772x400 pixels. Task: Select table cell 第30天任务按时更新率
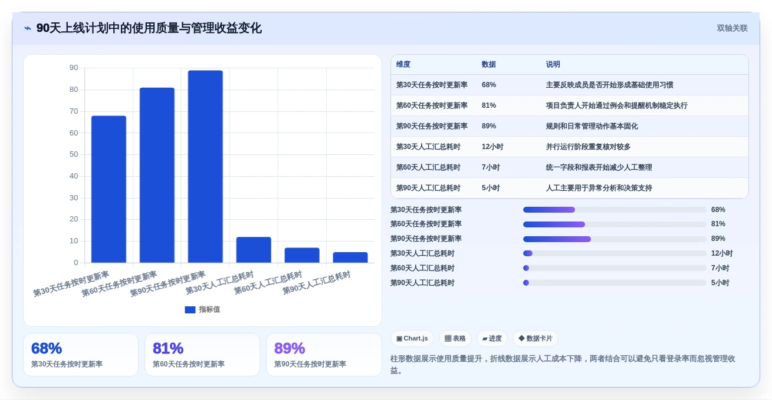click(432, 85)
